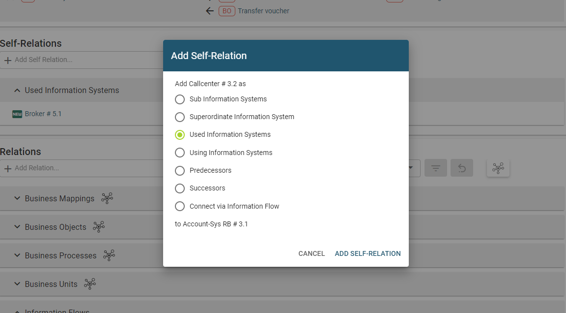Click graph icon beside Business Objects
This screenshot has width=566, height=313.
coord(99,227)
